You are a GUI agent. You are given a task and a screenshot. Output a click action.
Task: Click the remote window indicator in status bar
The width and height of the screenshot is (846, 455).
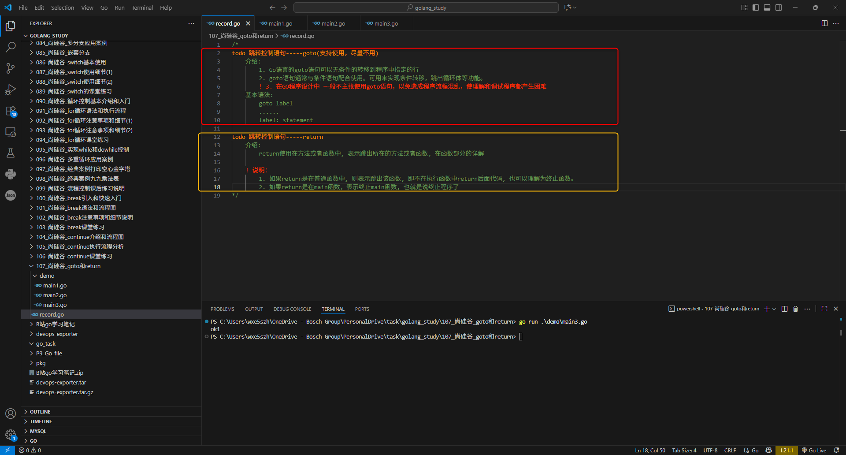tap(7, 450)
